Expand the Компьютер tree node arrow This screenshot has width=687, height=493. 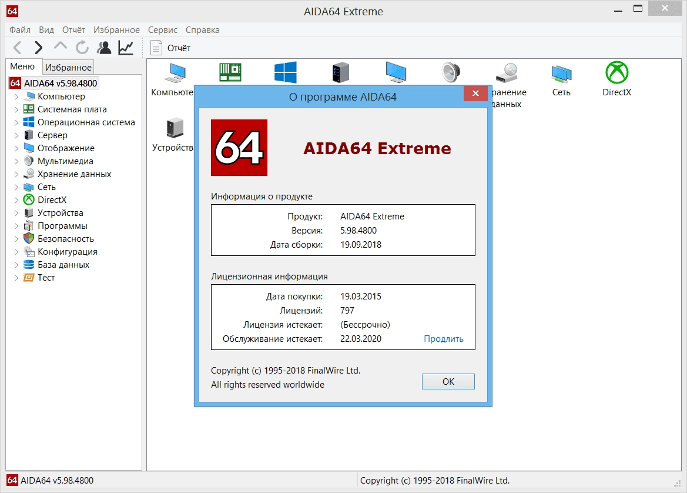tap(16, 96)
